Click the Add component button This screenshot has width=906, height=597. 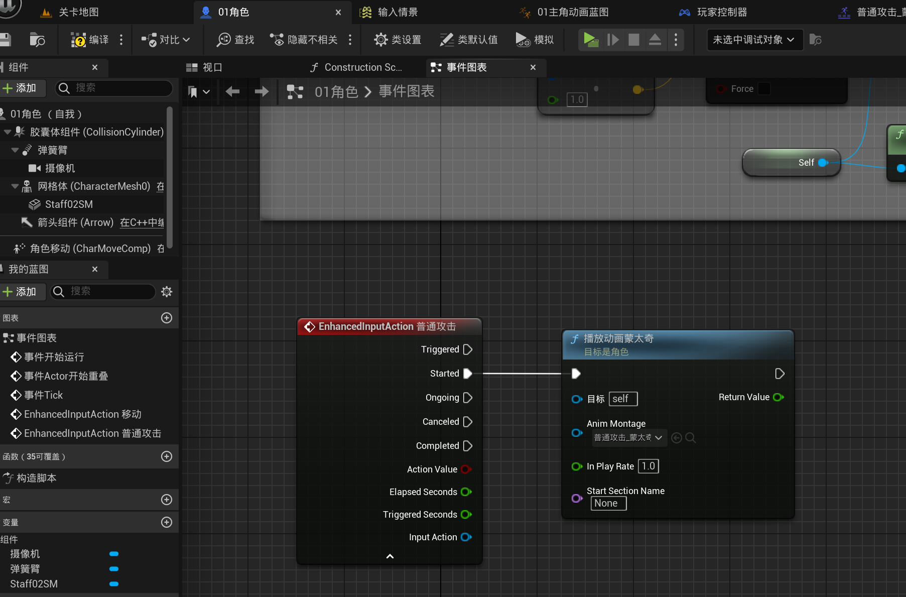20,88
